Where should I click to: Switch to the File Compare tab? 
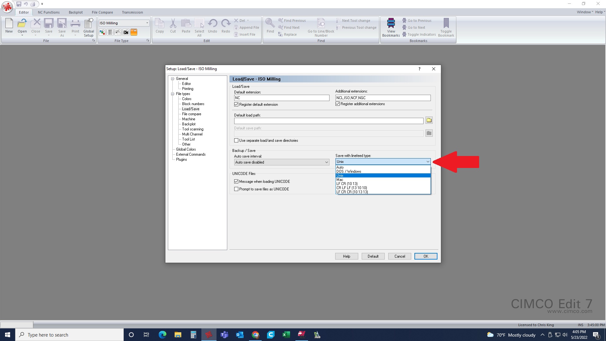click(102, 12)
